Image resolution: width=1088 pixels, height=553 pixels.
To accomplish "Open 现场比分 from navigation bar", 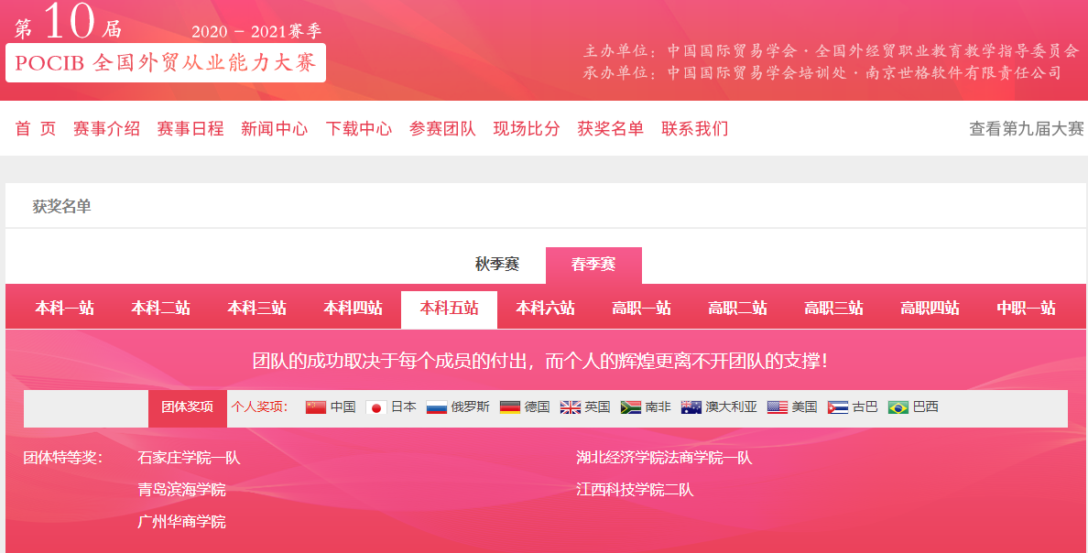I will tap(527, 129).
